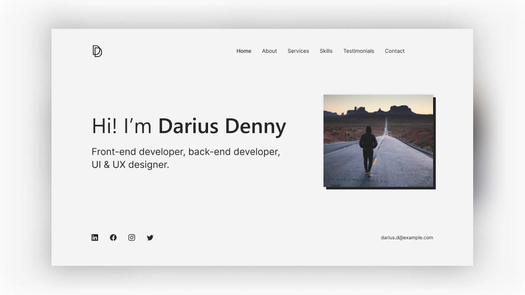The image size is (525, 295).
Task: Click the road walker hero photo
Action: [378, 141]
